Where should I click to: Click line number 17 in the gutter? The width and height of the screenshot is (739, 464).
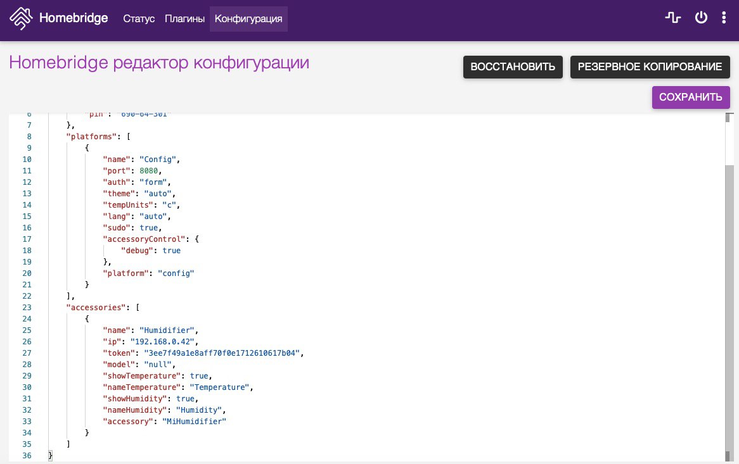(27, 239)
